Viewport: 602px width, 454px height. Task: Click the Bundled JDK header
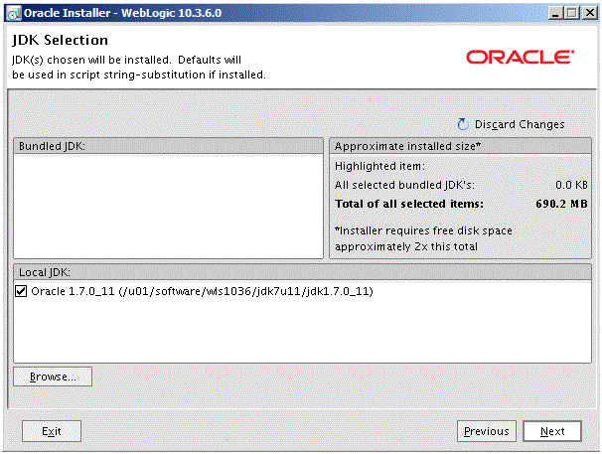coord(168,146)
